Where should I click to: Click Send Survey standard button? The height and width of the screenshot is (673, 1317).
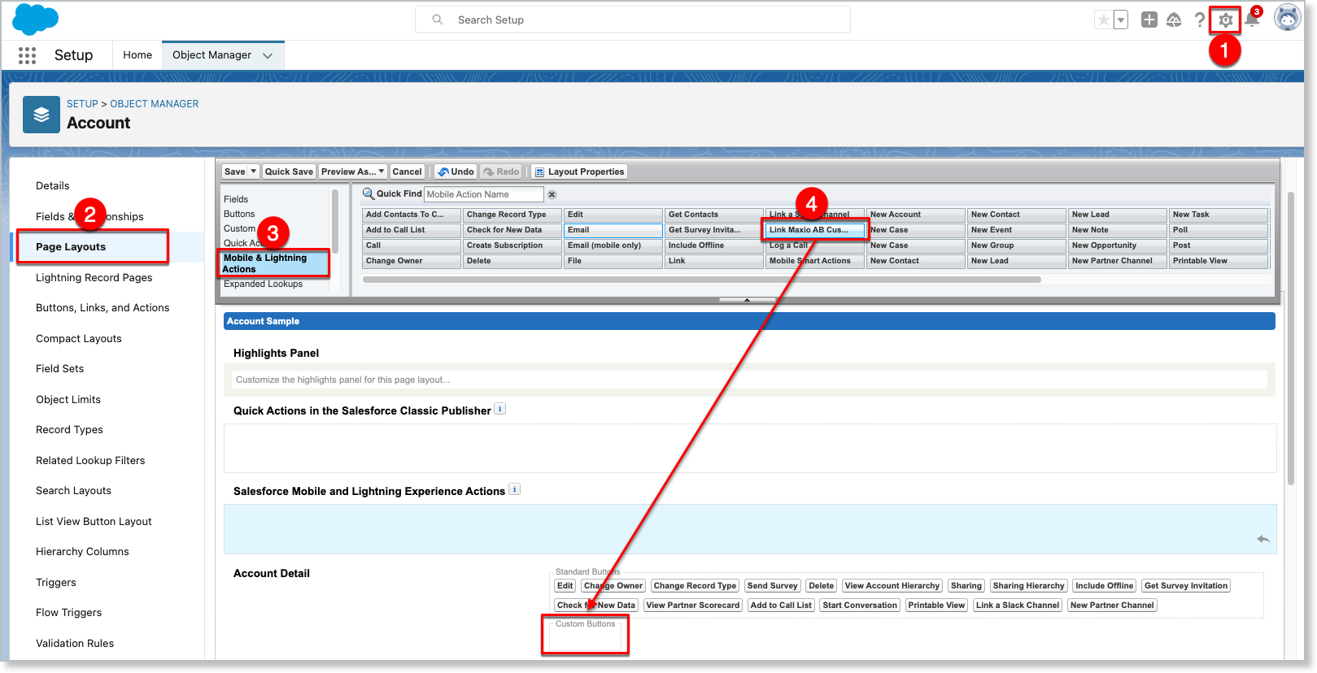click(x=773, y=586)
